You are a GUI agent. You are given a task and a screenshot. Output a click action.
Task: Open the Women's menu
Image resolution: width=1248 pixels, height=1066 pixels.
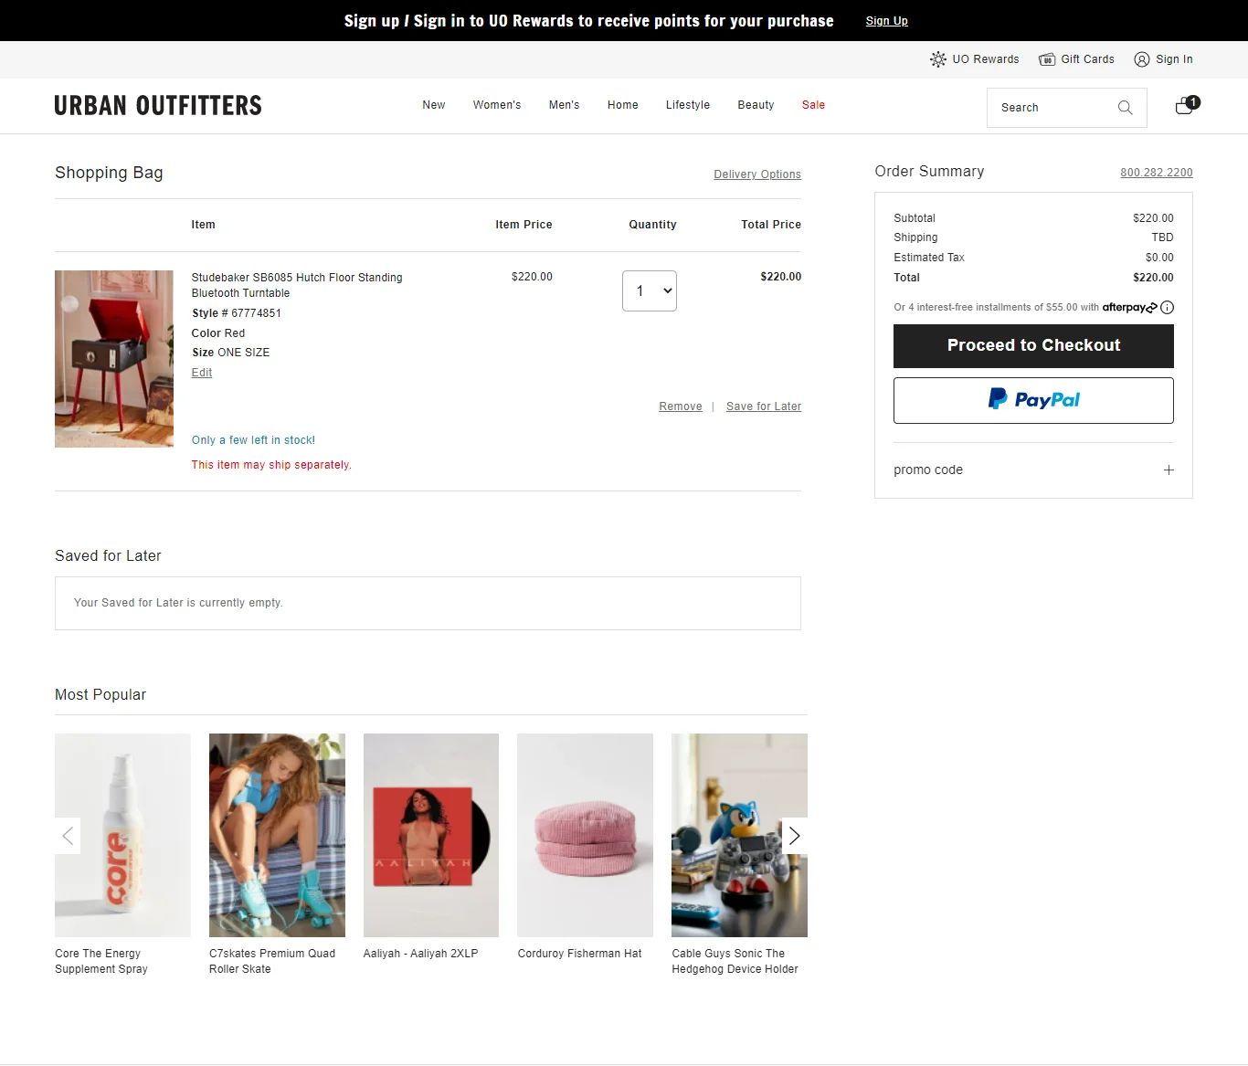pyautogui.click(x=496, y=104)
